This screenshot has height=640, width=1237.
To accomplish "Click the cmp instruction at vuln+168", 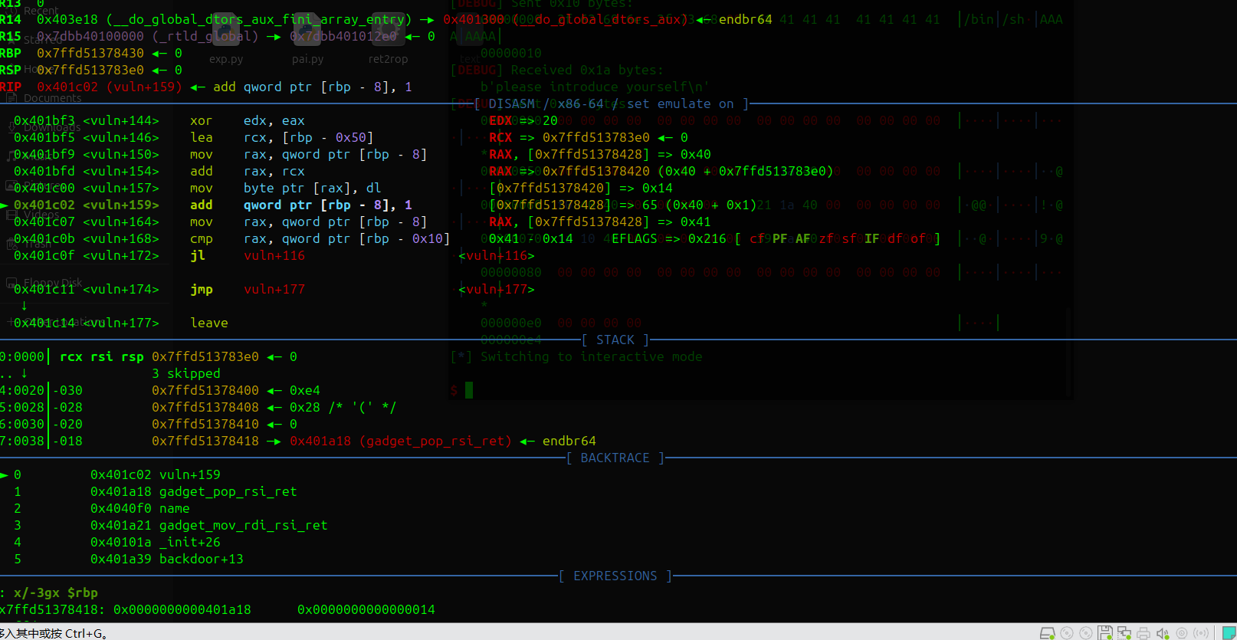I will click(320, 238).
